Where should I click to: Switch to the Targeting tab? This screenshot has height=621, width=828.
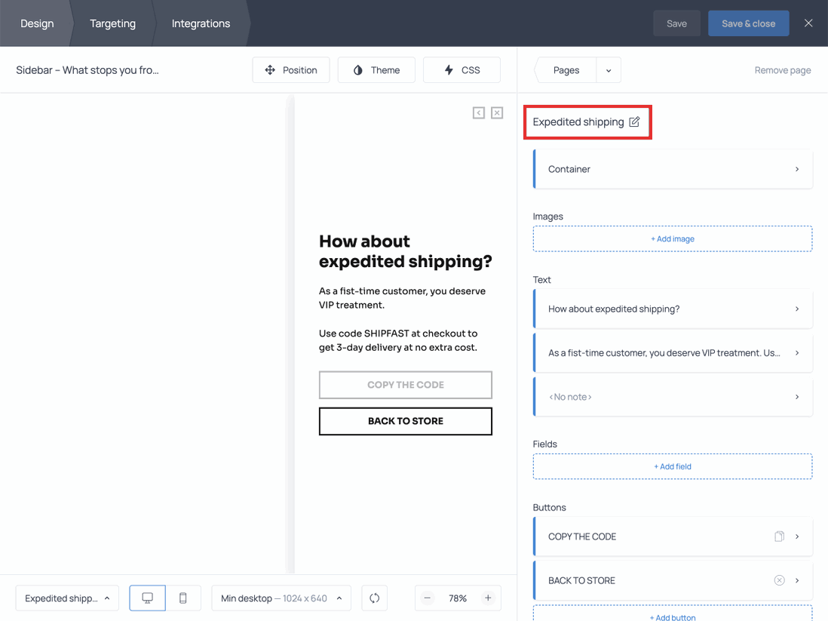click(x=112, y=23)
